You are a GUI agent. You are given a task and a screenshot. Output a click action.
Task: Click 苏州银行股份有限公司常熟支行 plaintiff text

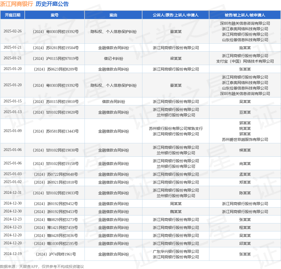[176, 128]
